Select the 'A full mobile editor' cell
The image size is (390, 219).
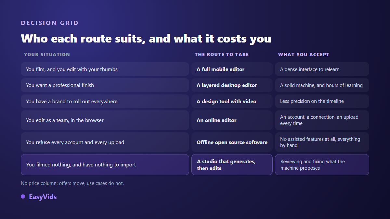pyautogui.click(x=232, y=69)
